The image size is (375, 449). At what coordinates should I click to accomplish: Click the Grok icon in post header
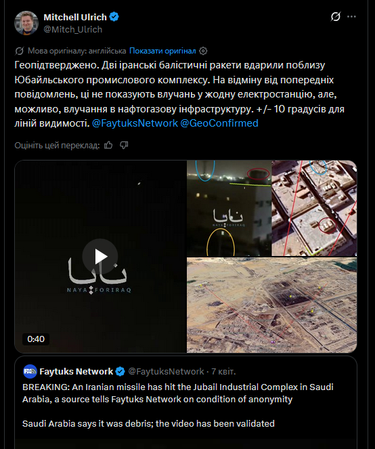[x=336, y=17]
